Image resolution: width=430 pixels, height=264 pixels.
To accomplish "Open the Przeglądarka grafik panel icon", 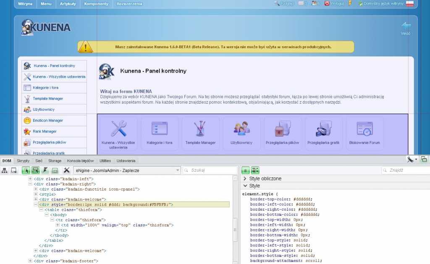I will click(323, 129).
